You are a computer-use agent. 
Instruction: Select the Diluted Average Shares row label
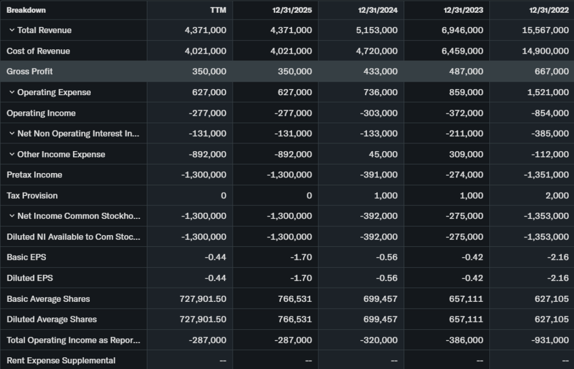52,319
